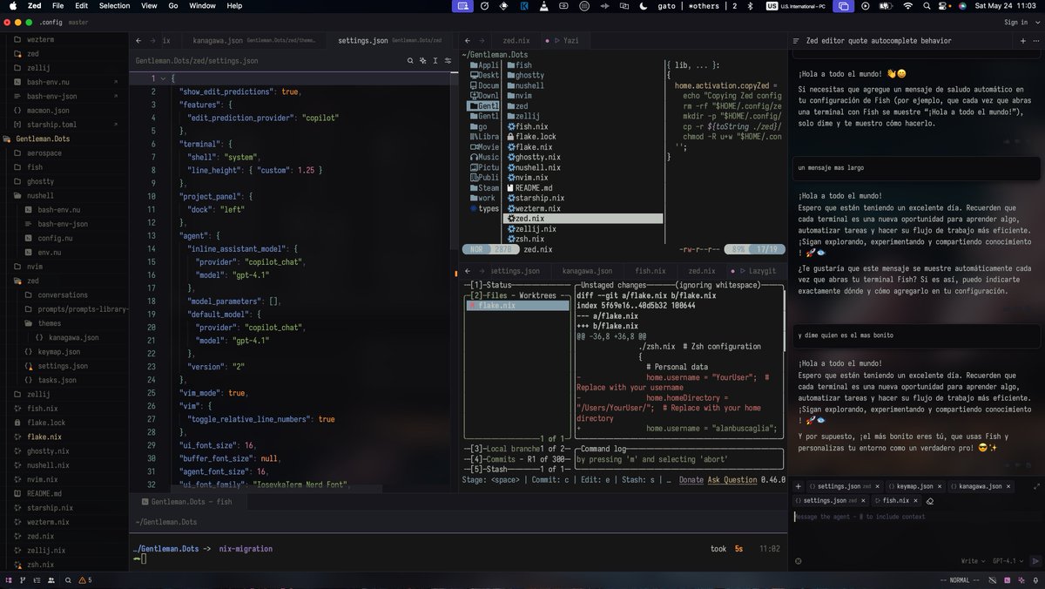This screenshot has height=589, width=1045.
Task: Click the .config project name in title bar
Action: (x=51, y=22)
